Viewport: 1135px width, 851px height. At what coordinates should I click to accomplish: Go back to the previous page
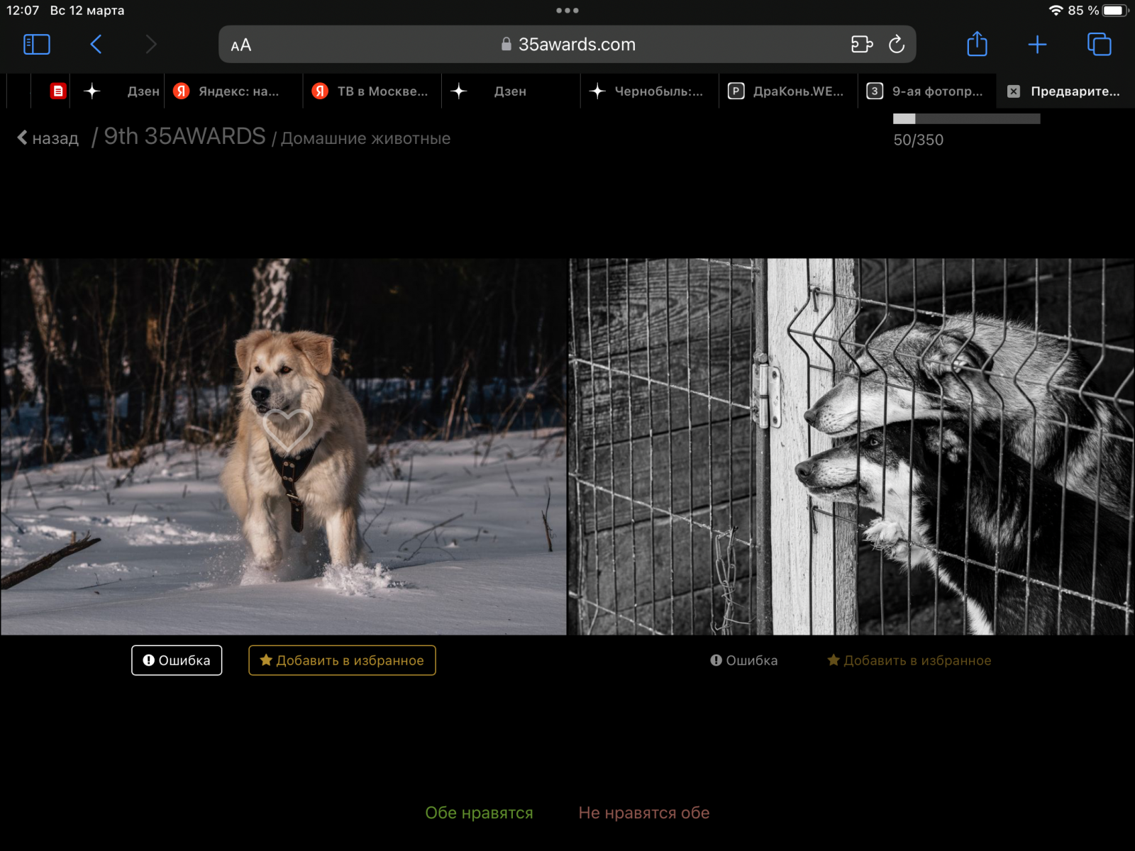(96, 45)
